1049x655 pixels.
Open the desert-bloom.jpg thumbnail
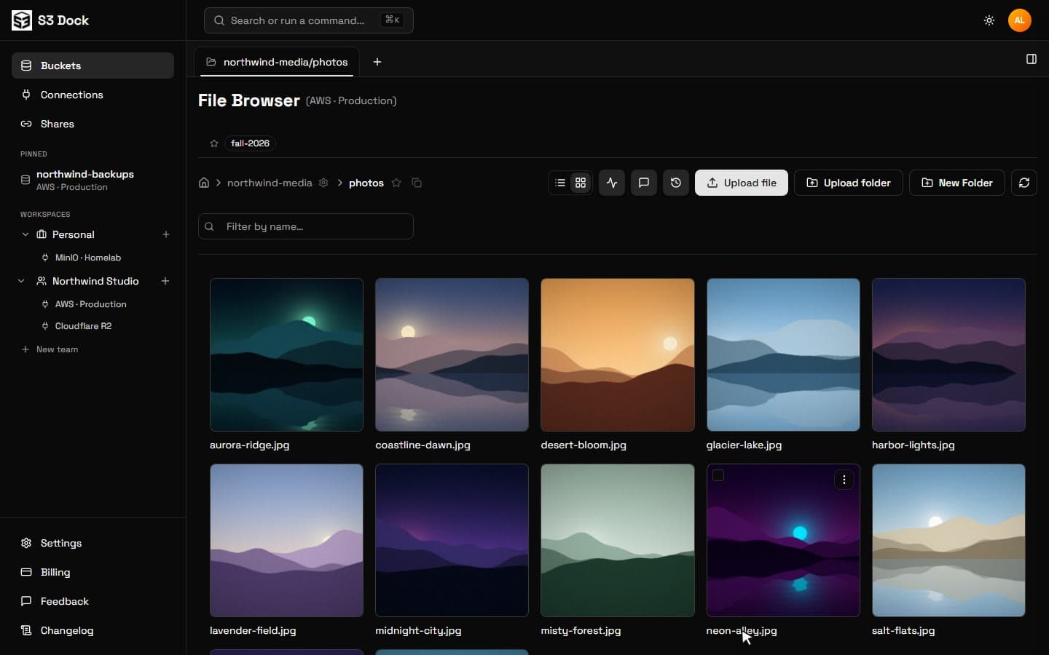pyautogui.click(x=618, y=354)
